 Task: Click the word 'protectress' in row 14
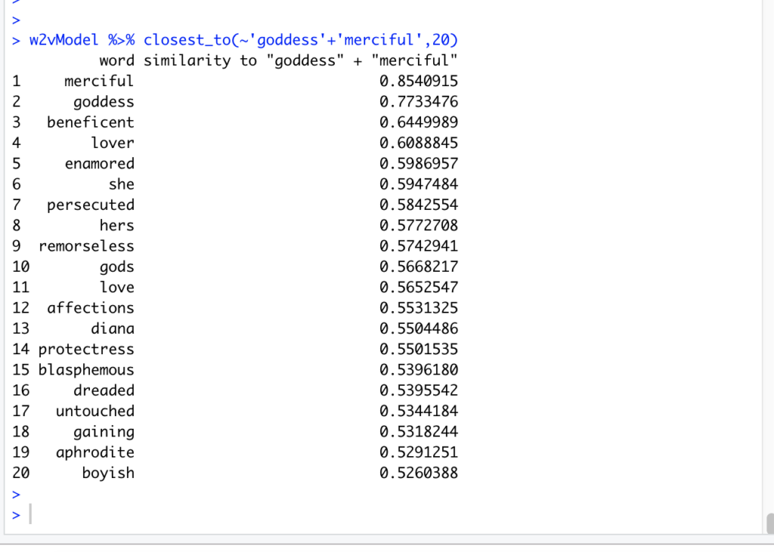click(x=86, y=349)
